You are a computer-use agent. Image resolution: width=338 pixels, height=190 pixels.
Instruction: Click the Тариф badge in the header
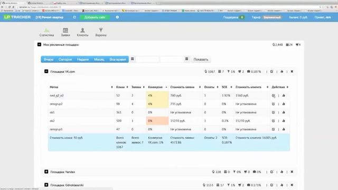[272, 17]
